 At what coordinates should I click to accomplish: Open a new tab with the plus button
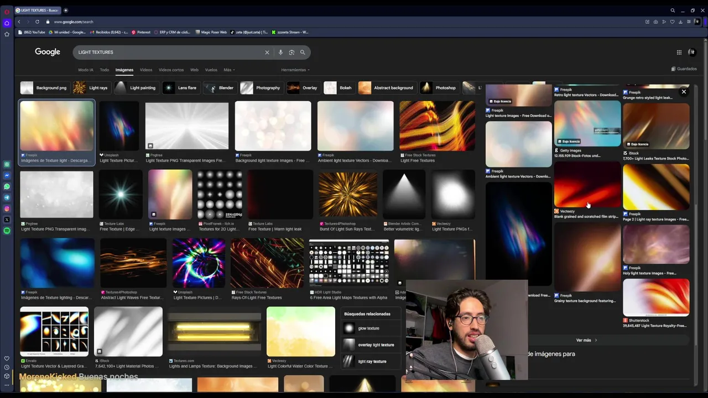click(66, 10)
